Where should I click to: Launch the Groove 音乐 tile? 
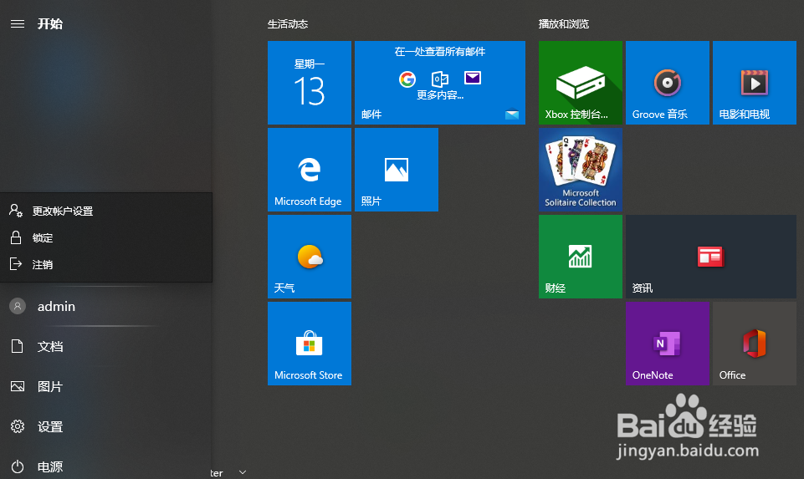[668, 83]
